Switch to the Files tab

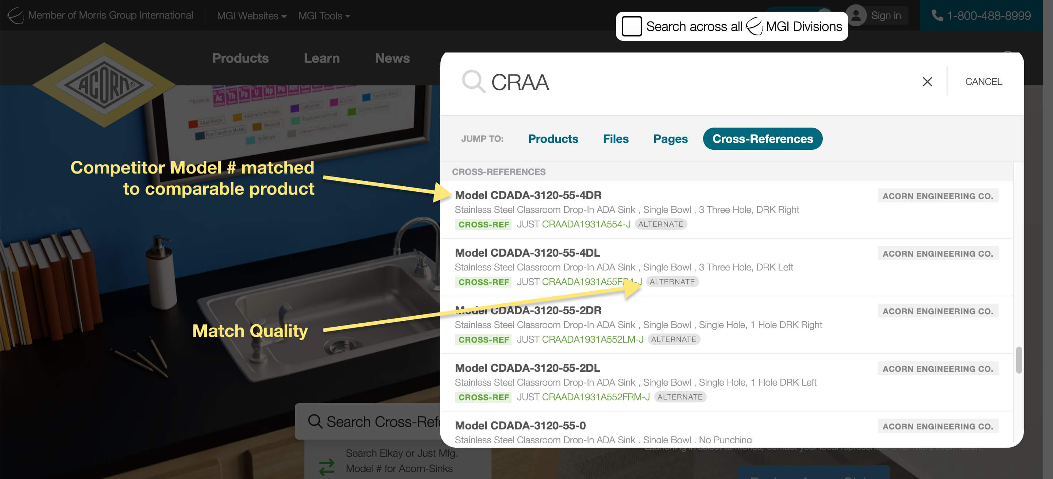click(x=616, y=139)
